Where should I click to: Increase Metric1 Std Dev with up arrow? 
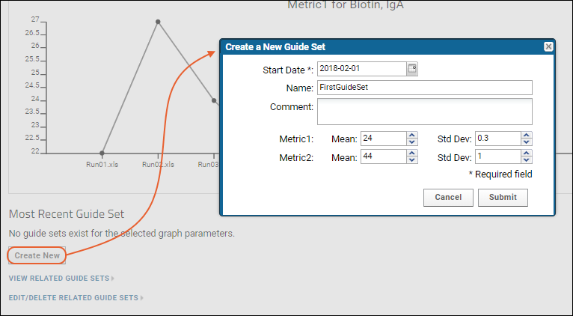coord(527,136)
